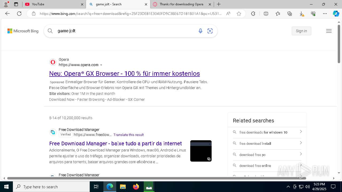Show hidden system tray icons

(x=288, y=187)
